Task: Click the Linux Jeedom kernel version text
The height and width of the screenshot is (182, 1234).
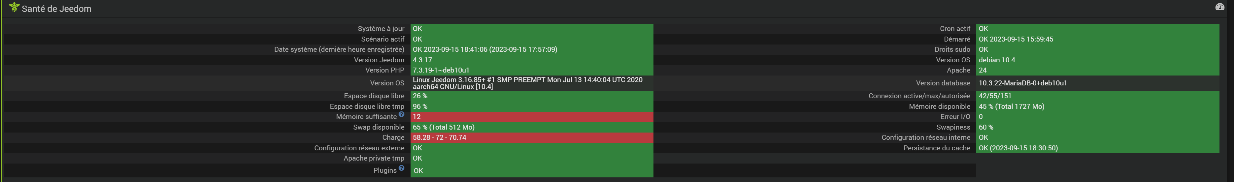Action: point(527,83)
